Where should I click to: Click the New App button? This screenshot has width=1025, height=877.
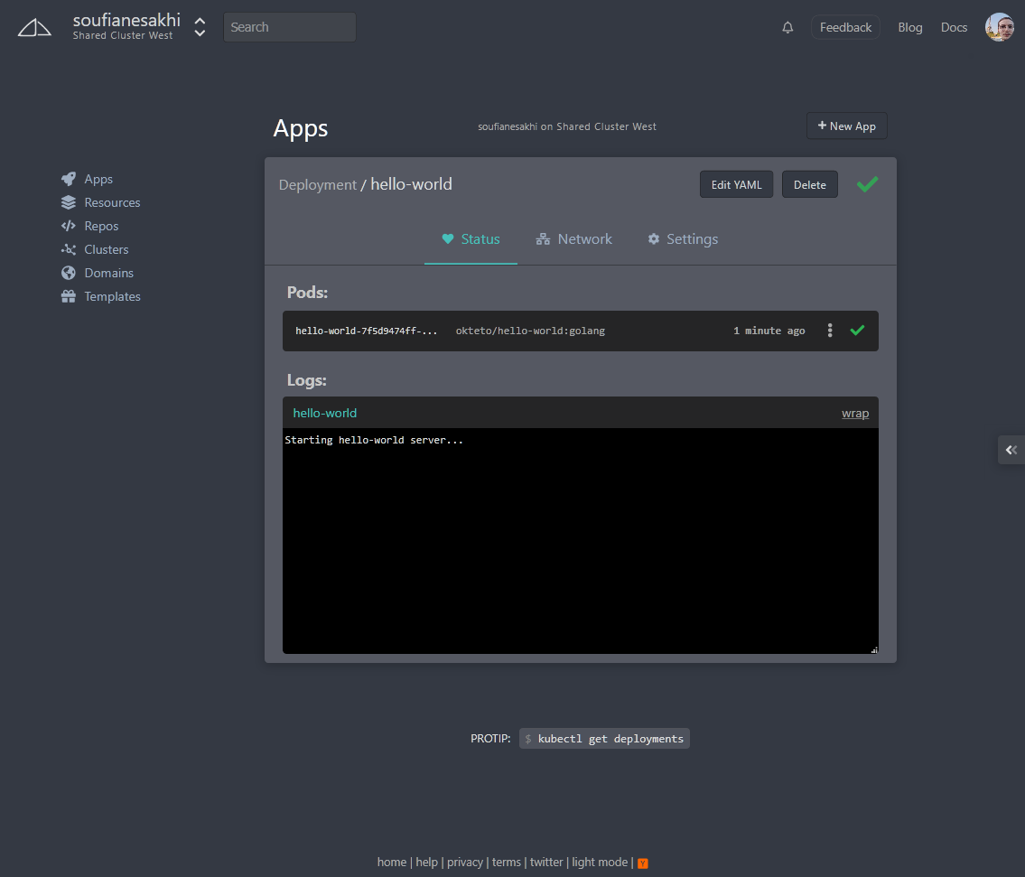click(846, 126)
